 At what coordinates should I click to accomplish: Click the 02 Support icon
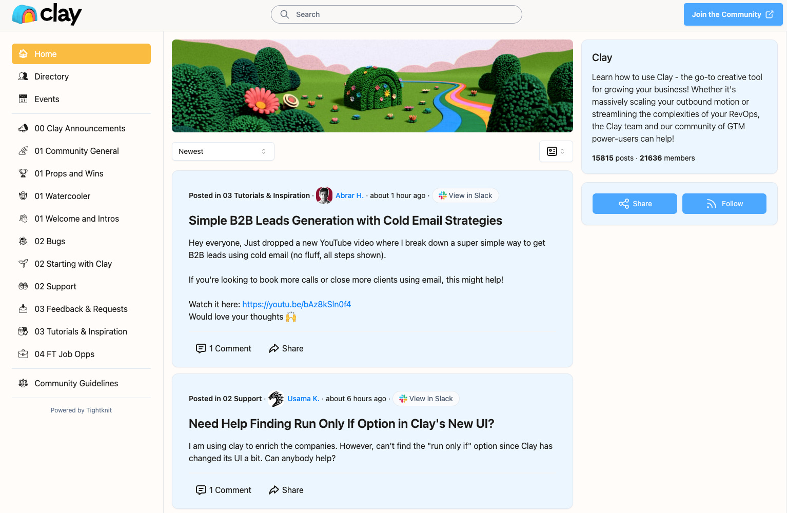point(23,286)
